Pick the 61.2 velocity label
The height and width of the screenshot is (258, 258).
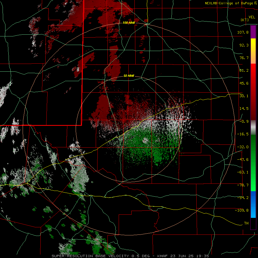244,71
